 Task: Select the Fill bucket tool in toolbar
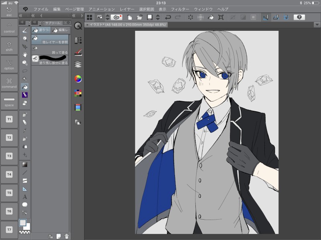[x=25, y=87]
